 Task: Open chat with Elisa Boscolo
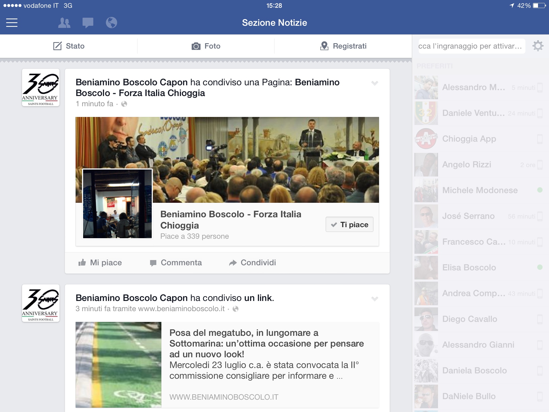point(480,268)
